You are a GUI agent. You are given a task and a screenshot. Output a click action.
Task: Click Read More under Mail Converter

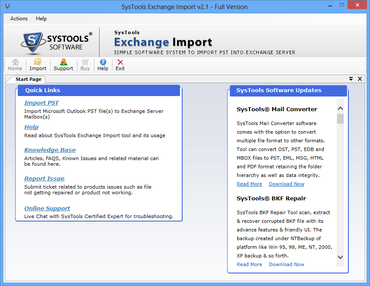click(249, 184)
